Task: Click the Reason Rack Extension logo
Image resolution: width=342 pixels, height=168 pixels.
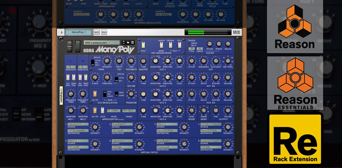Action: click(x=295, y=139)
